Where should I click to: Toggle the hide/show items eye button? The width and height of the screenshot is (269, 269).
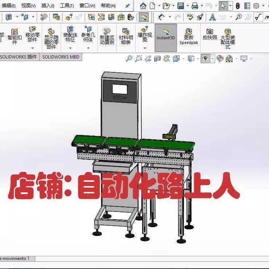click(206, 59)
